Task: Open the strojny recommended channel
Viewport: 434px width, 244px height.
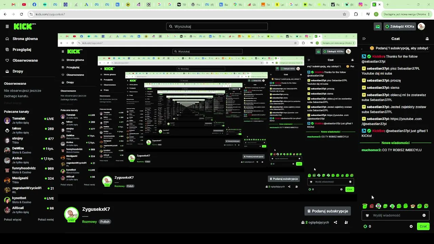Action: pos(29,140)
